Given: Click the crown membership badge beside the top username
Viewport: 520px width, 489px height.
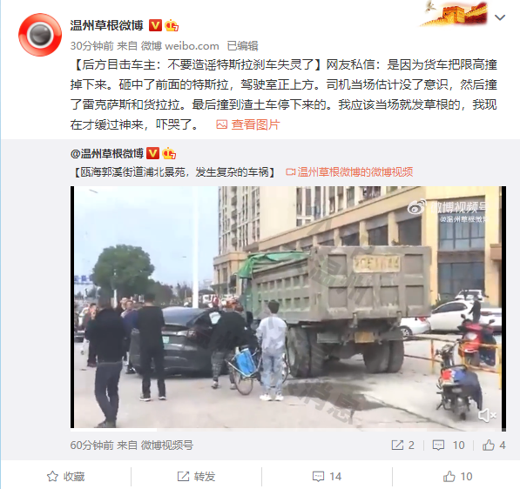Looking at the screenshot, I should (172, 25).
